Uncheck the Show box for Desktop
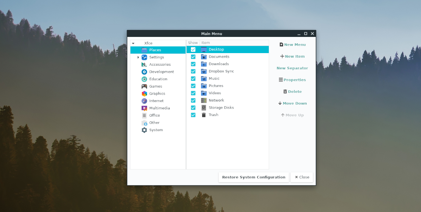Screen dimensions: 421x212 (193, 49)
